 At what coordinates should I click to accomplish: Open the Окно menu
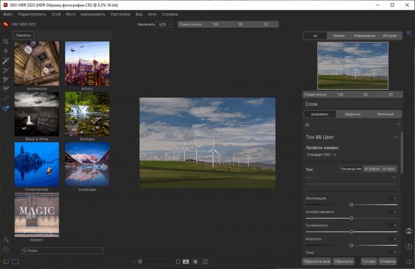tap(152, 14)
